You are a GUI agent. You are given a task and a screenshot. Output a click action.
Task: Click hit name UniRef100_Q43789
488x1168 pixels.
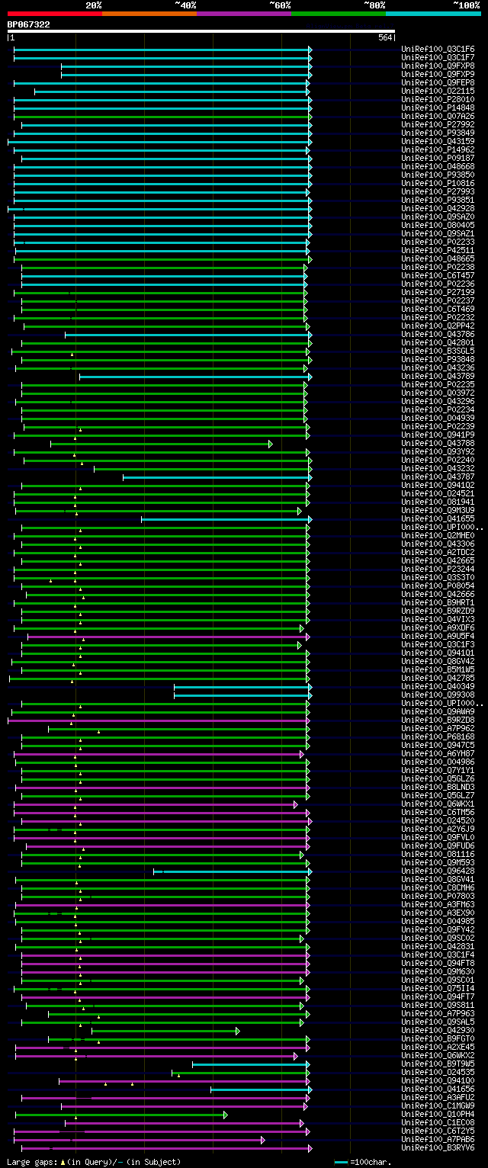tap(438, 377)
